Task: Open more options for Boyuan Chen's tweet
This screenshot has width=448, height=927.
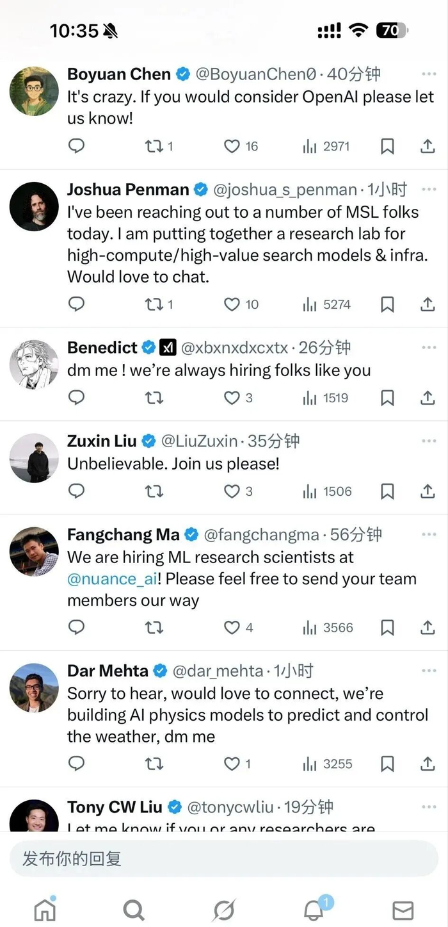Action: tap(428, 74)
